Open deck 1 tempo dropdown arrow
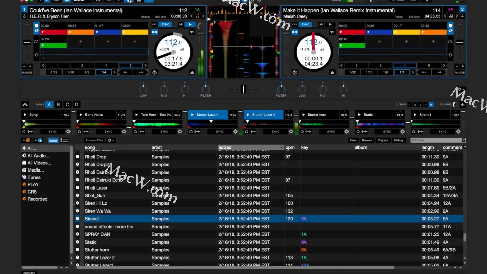The height and width of the screenshot is (274, 487). [192, 32]
